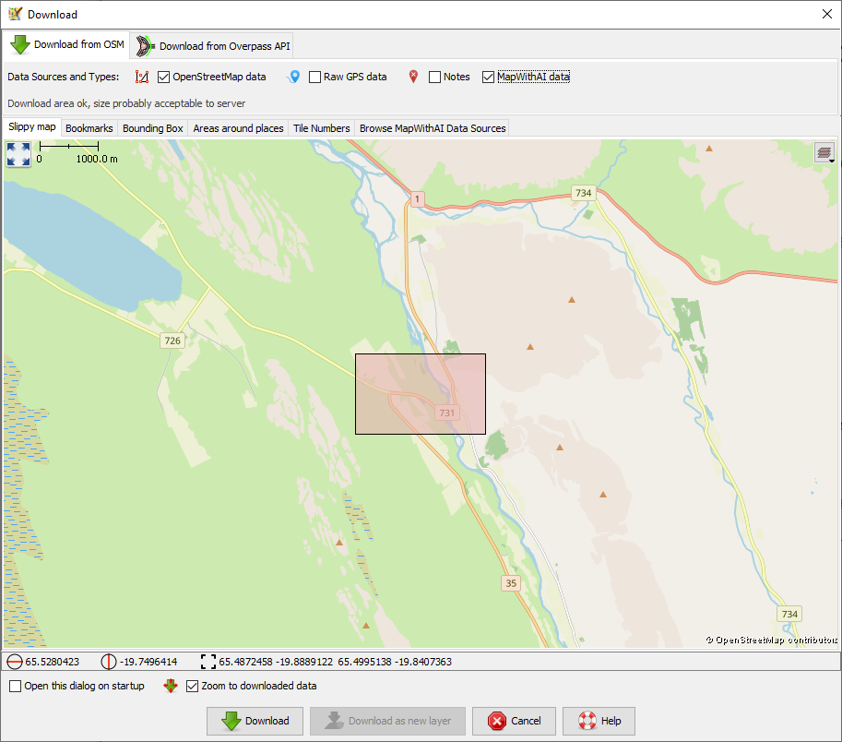Click the Cancel button

click(x=514, y=721)
